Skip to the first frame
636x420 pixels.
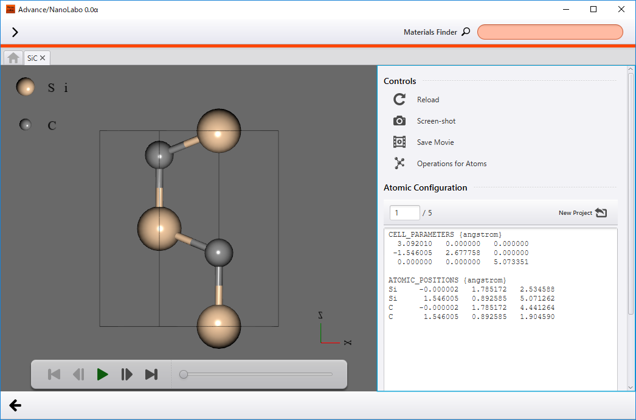(x=54, y=374)
